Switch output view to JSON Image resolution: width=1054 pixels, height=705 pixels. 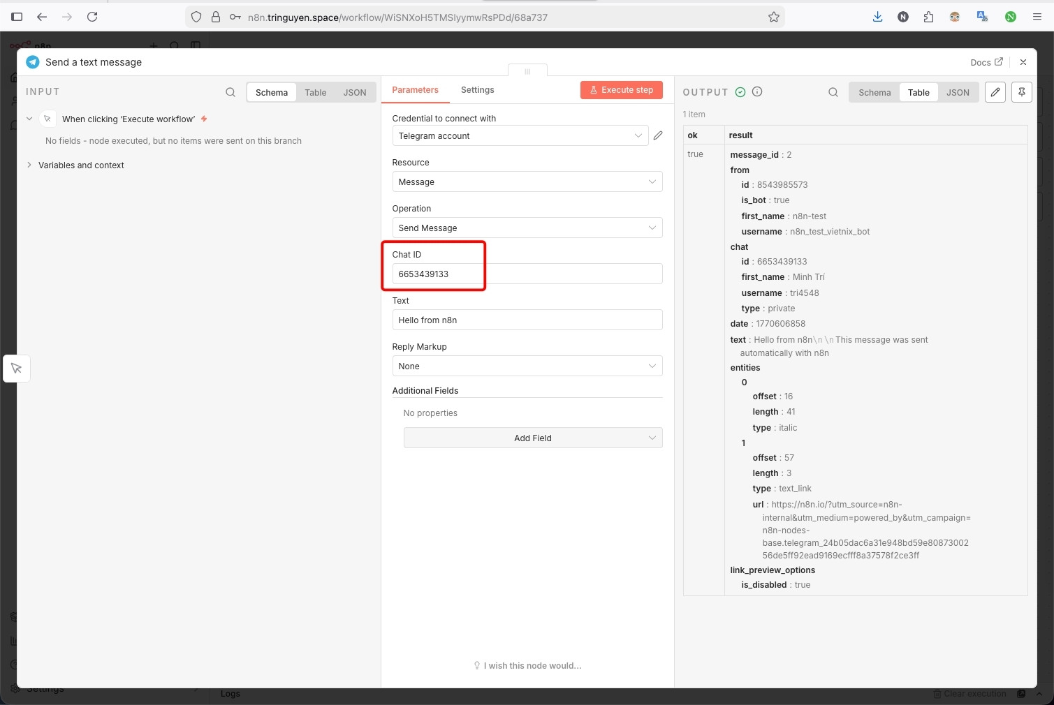pyautogui.click(x=958, y=91)
